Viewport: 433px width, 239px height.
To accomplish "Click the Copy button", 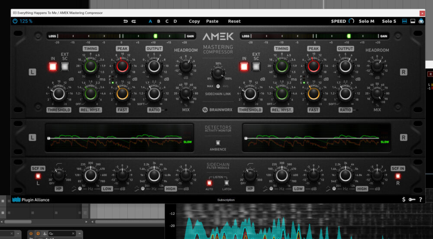I will [x=194, y=21].
